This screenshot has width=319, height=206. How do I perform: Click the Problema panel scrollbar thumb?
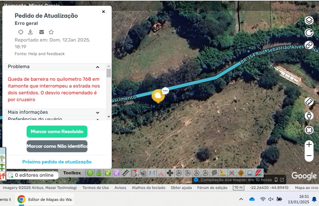(x=109, y=73)
